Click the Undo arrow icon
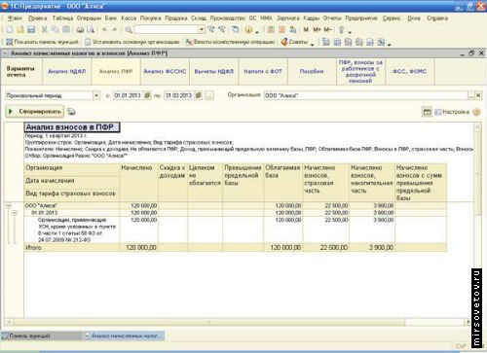The image size is (487, 353). (104, 30)
